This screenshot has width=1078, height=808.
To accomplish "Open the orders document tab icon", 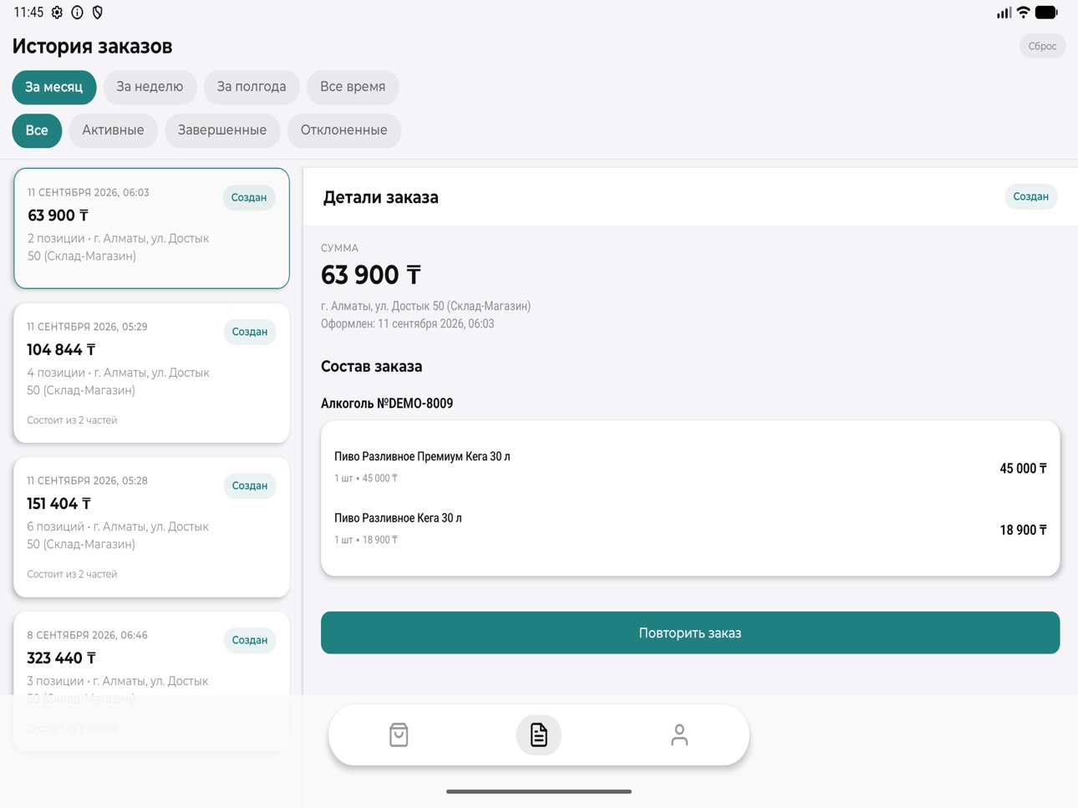I will (539, 734).
